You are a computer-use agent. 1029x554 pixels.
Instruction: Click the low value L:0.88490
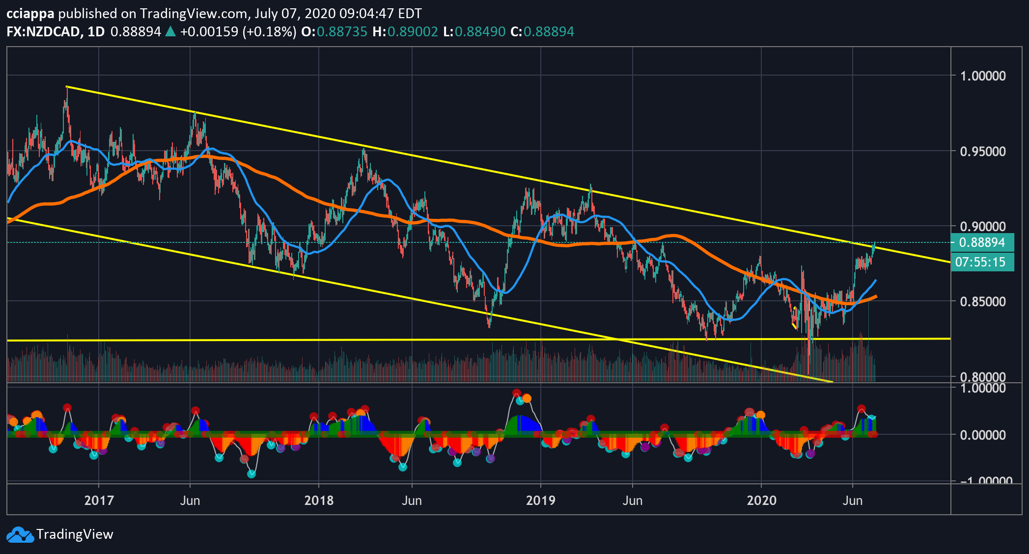[x=474, y=32]
